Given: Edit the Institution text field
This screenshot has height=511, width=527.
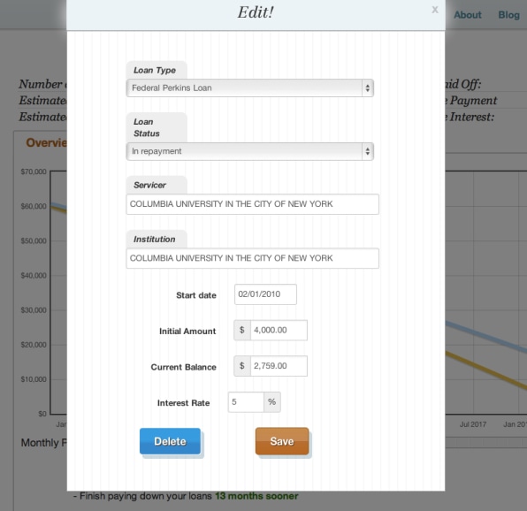Looking at the screenshot, I should pos(252,258).
